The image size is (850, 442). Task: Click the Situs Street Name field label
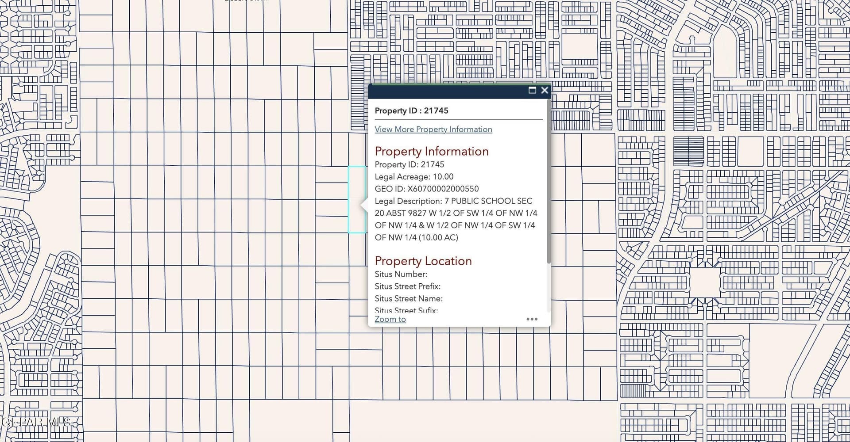(408, 298)
